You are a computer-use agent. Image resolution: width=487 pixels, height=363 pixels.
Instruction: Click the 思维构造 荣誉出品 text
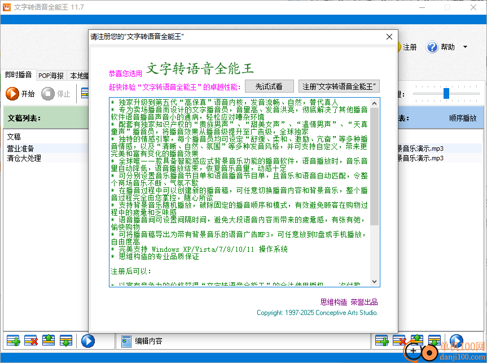(x=349, y=302)
